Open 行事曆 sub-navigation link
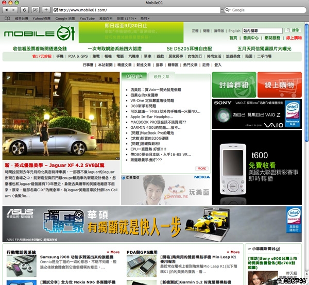 point(88,65)
